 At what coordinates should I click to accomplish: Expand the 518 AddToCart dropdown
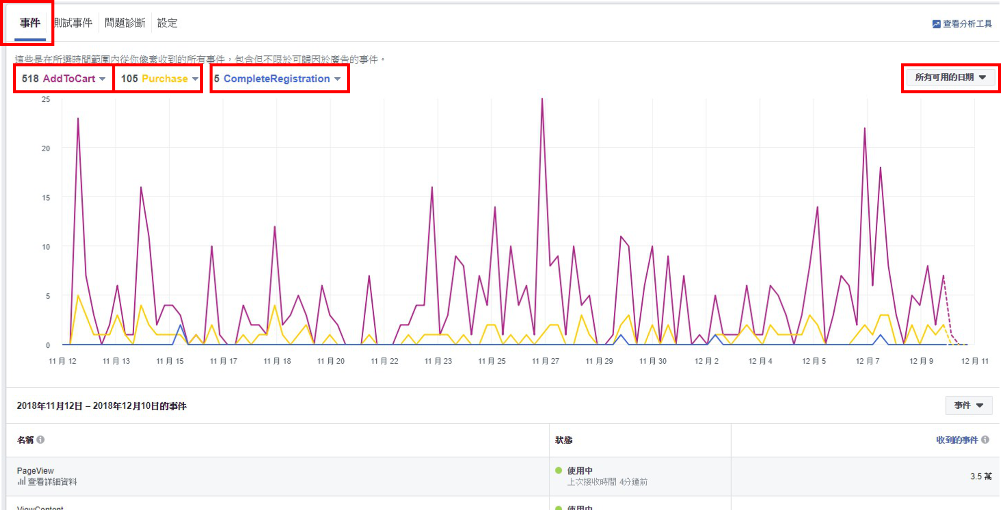(x=63, y=79)
